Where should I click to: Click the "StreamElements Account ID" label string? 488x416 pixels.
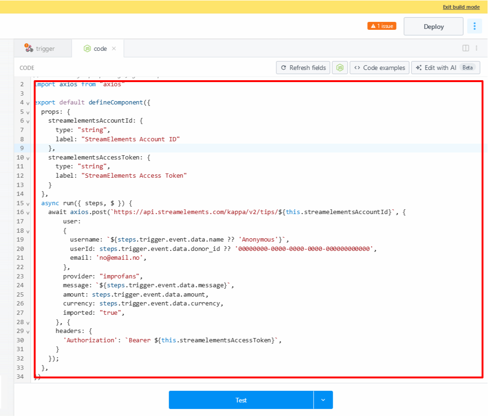tap(131, 139)
